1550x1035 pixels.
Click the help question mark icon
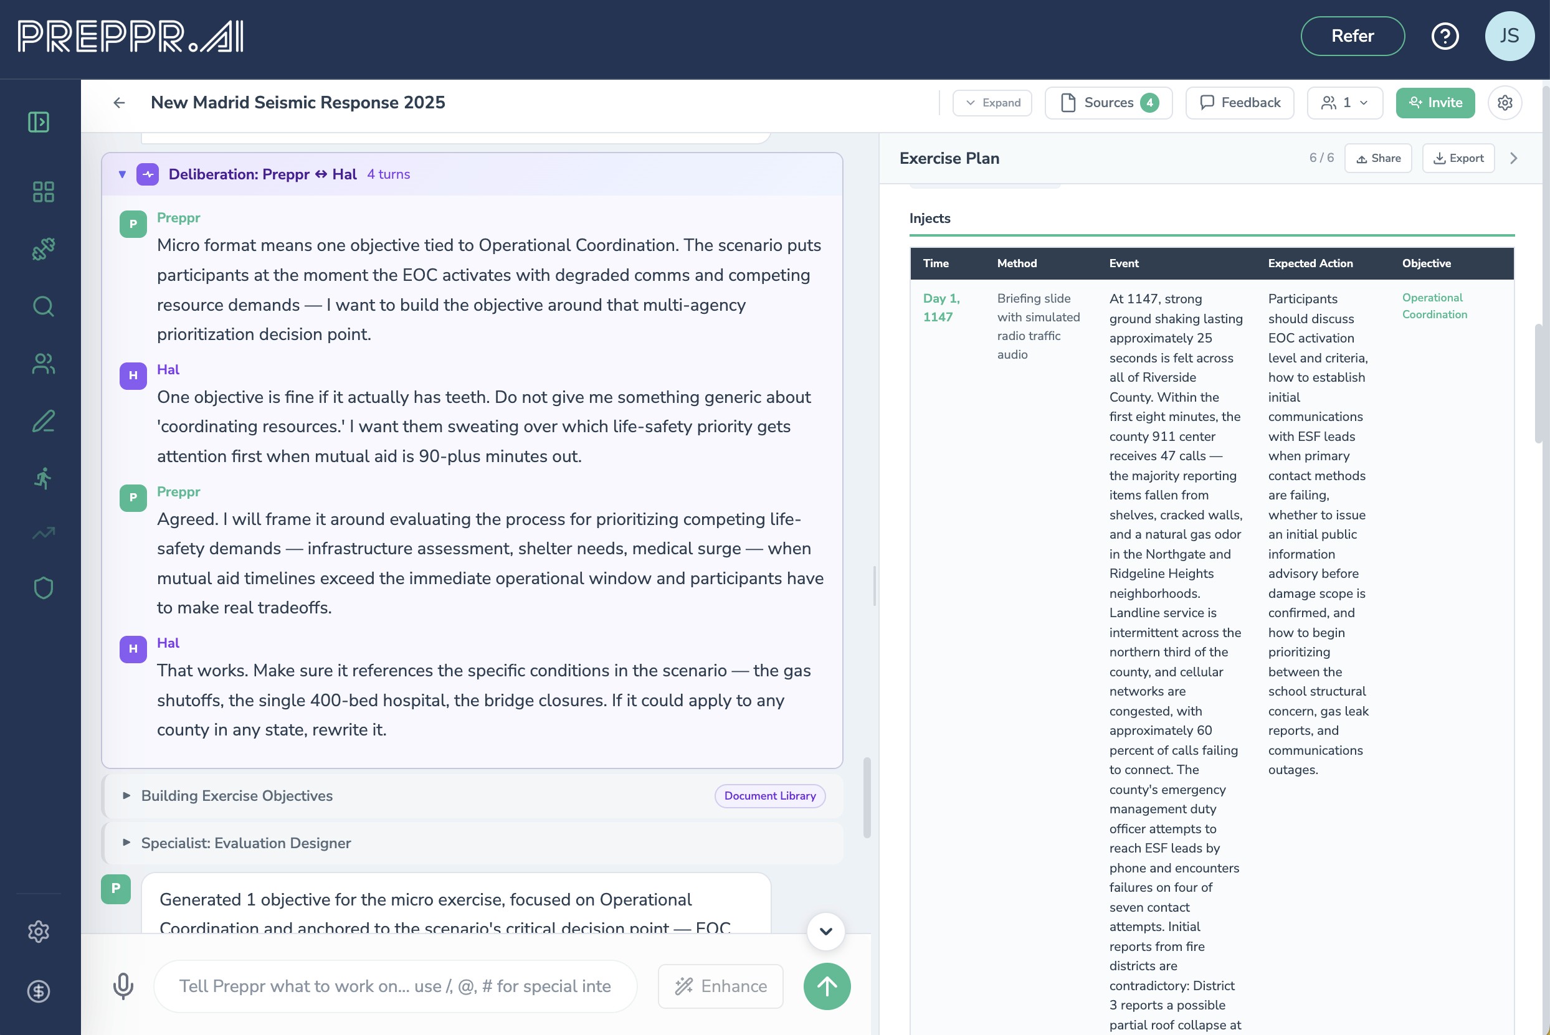pos(1444,36)
